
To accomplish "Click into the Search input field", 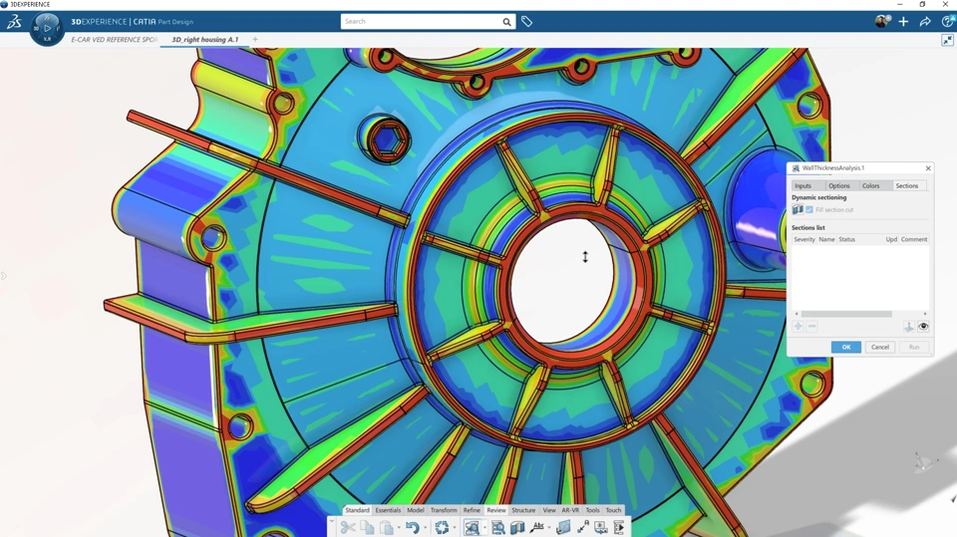I will click(x=421, y=21).
